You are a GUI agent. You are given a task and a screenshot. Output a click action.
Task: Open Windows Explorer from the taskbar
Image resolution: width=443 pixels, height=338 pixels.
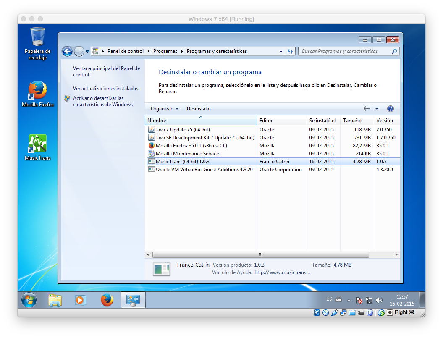click(55, 300)
